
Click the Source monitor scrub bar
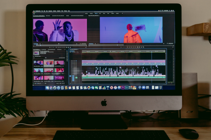[62, 45]
